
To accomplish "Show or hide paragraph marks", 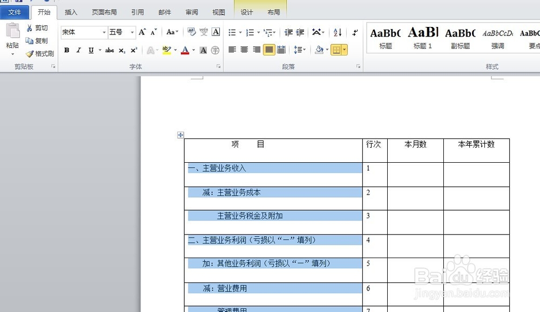I will point(355,32).
